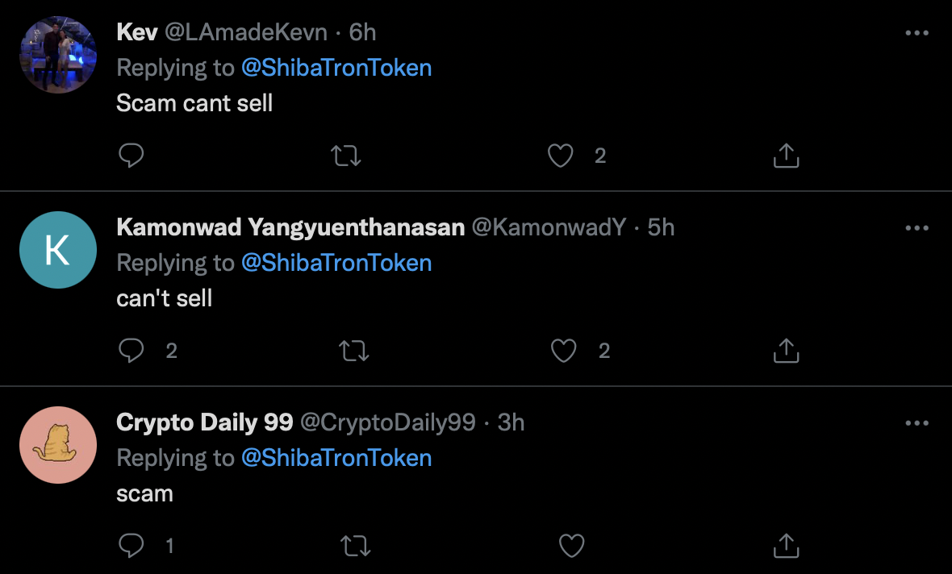Open Kev's profile picture

(58, 55)
